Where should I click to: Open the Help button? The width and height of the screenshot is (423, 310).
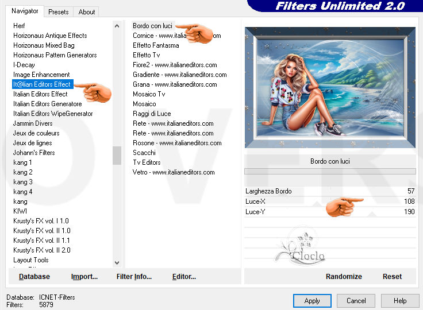click(x=400, y=301)
